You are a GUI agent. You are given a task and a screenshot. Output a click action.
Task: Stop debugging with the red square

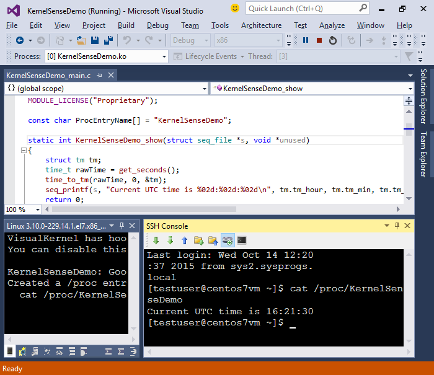pyautogui.click(x=319, y=40)
